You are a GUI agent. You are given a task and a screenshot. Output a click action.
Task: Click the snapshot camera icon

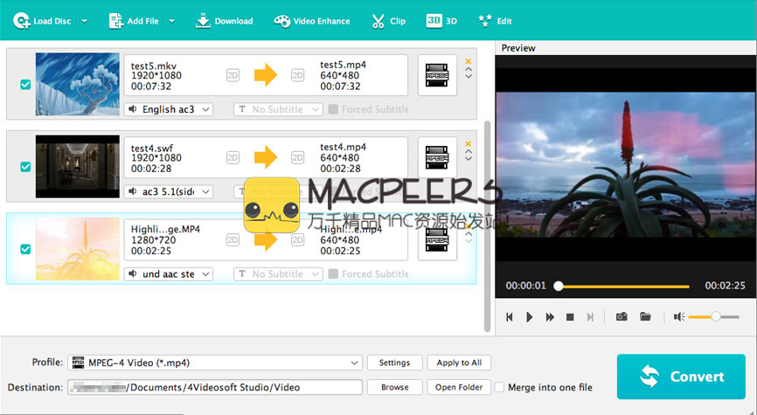(x=622, y=317)
